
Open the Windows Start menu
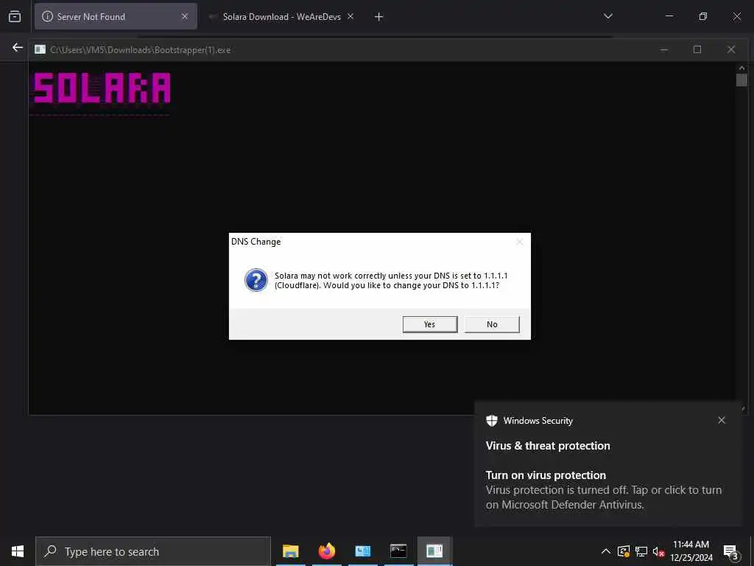18,551
